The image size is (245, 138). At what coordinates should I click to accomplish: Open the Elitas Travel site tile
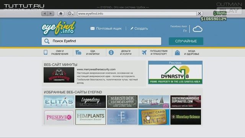pos(59,102)
